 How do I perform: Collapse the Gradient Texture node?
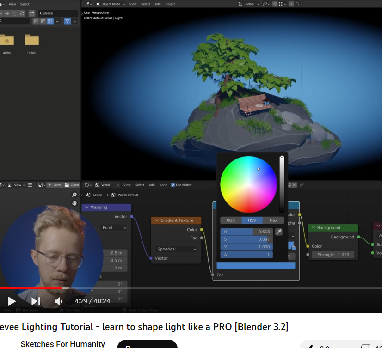pos(157,220)
